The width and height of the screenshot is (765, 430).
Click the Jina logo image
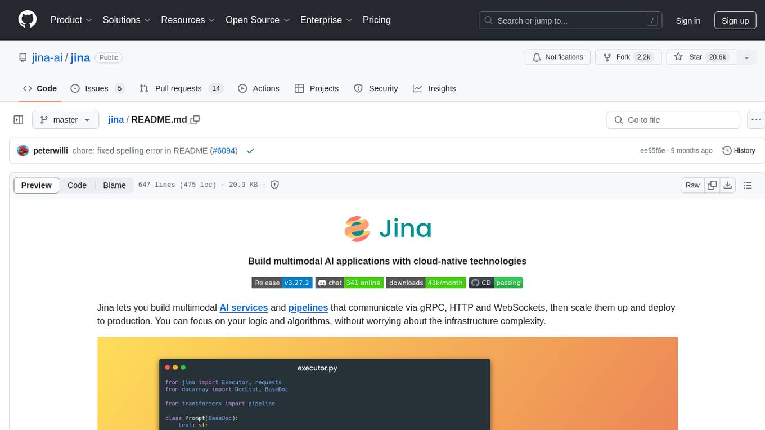tap(388, 229)
